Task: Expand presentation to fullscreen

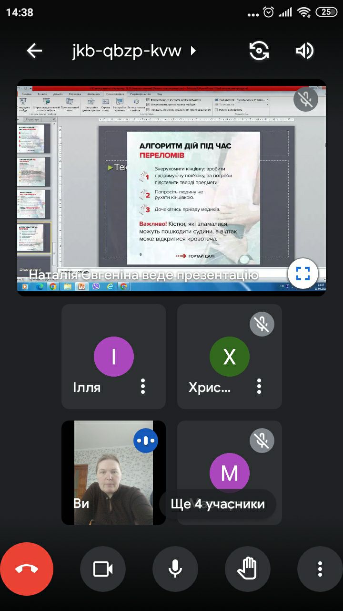Action: [x=303, y=274]
